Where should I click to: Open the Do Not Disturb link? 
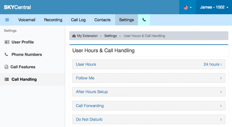pyautogui.click(x=89, y=119)
